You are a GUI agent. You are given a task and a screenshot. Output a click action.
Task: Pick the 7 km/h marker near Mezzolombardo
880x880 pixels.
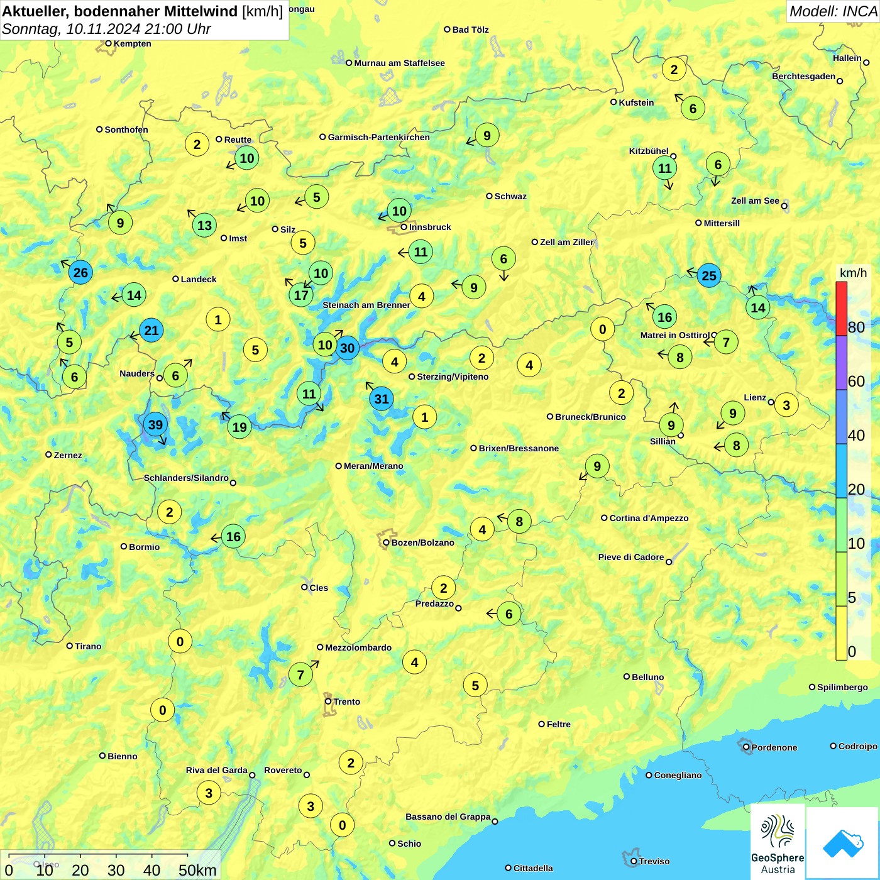300,674
